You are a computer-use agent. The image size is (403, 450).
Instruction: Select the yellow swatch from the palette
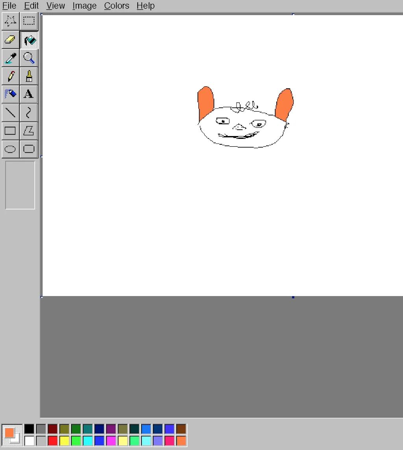65,441
